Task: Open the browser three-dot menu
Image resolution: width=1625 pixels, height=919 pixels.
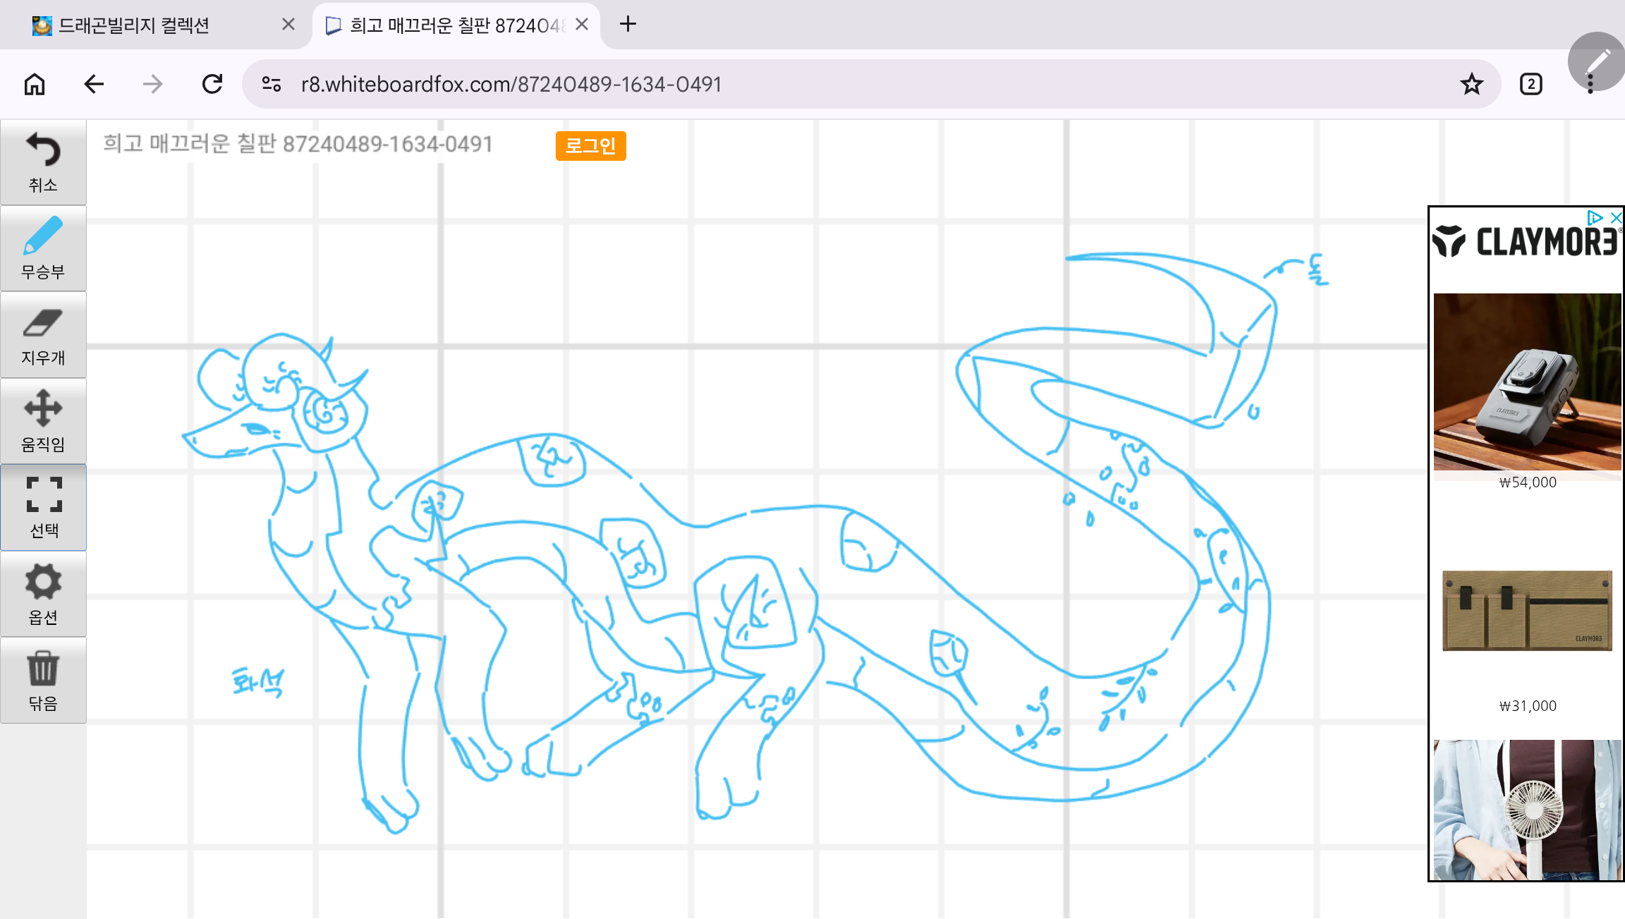Action: pos(1590,85)
